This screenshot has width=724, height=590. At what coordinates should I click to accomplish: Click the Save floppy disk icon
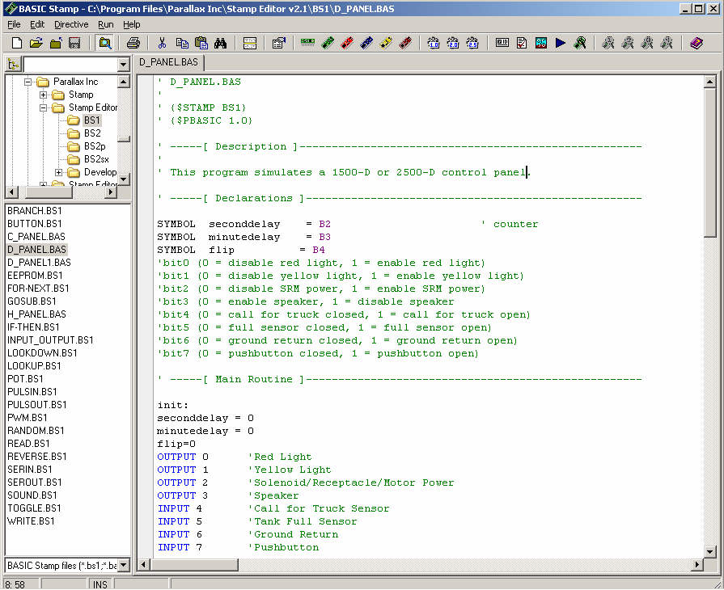[x=74, y=43]
